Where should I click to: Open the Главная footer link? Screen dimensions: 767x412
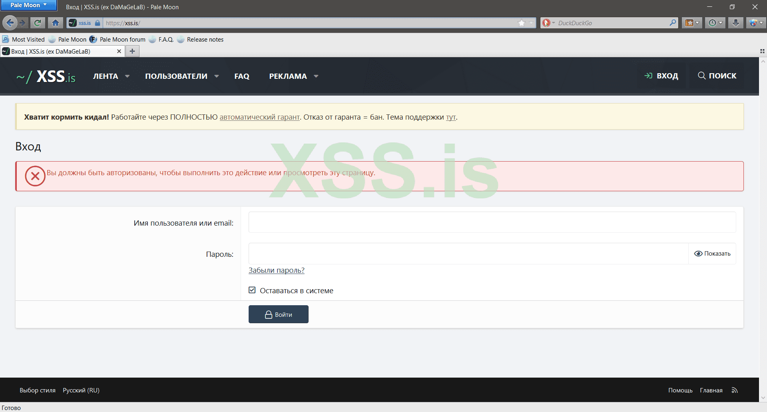tap(711, 390)
